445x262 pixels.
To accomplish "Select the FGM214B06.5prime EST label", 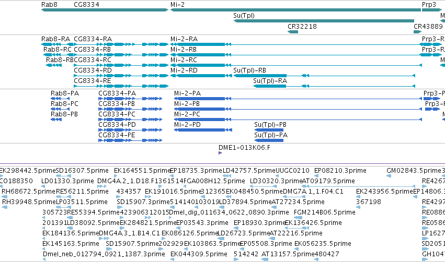I will [324, 212].
